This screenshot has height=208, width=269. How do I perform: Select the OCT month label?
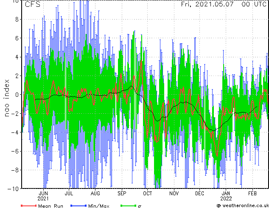pyautogui.click(x=148, y=194)
